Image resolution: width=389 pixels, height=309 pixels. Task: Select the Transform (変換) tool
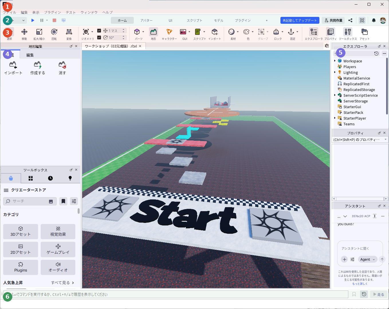coord(69,34)
